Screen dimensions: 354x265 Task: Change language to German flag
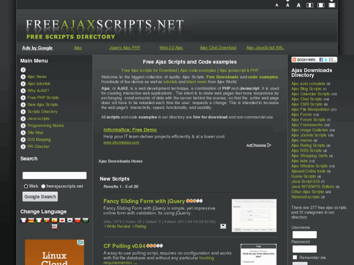[31, 220]
